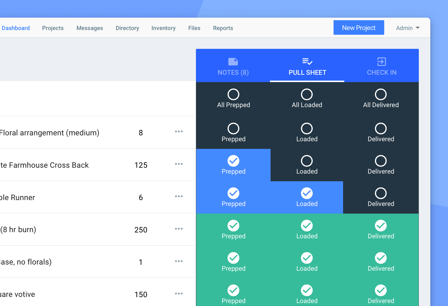Open the Admin account dropdown
448x306 pixels.
tap(407, 28)
